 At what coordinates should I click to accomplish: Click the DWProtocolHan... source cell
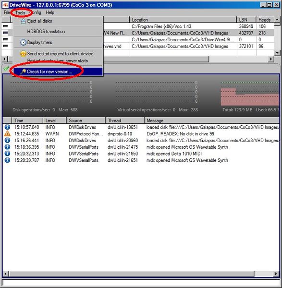[86, 134]
